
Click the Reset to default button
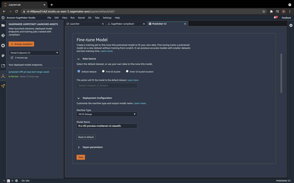pyautogui.click(x=86, y=137)
